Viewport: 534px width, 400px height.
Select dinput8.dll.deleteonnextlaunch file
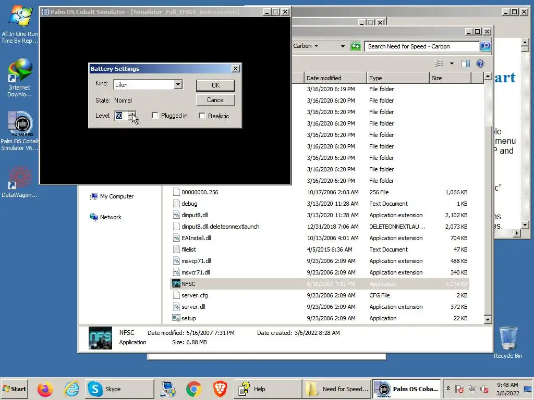[x=220, y=227]
